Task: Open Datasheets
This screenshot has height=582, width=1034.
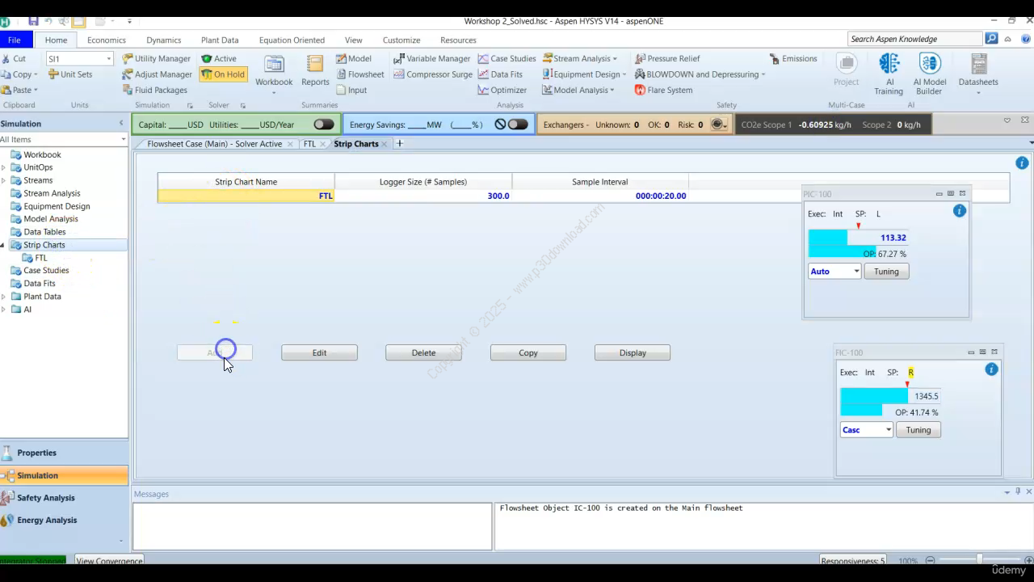Action: (x=978, y=74)
